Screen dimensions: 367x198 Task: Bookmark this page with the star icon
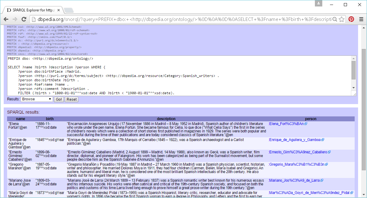pos(342,19)
